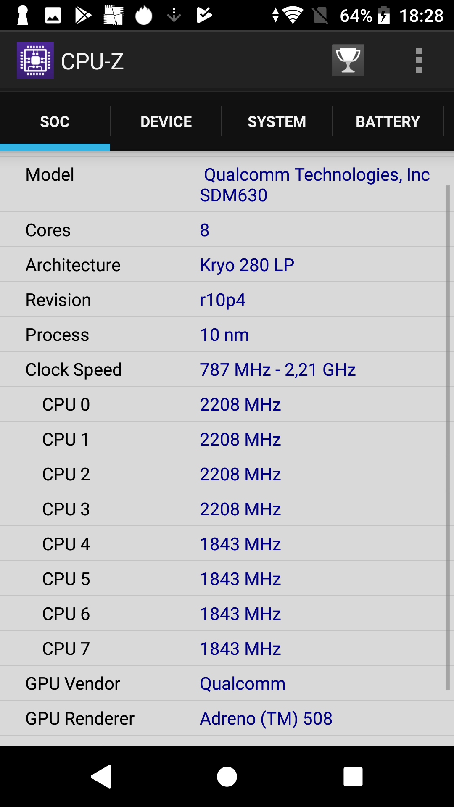
Task: Tap the Kryo 280 LP architecture row
Action: pos(223,265)
